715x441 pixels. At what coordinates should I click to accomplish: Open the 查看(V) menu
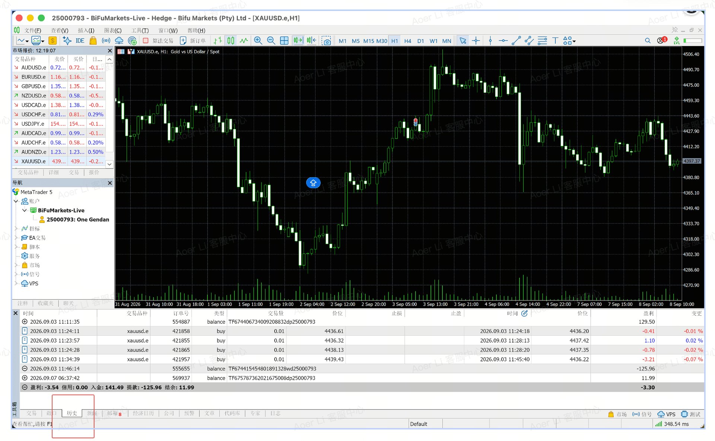point(60,31)
